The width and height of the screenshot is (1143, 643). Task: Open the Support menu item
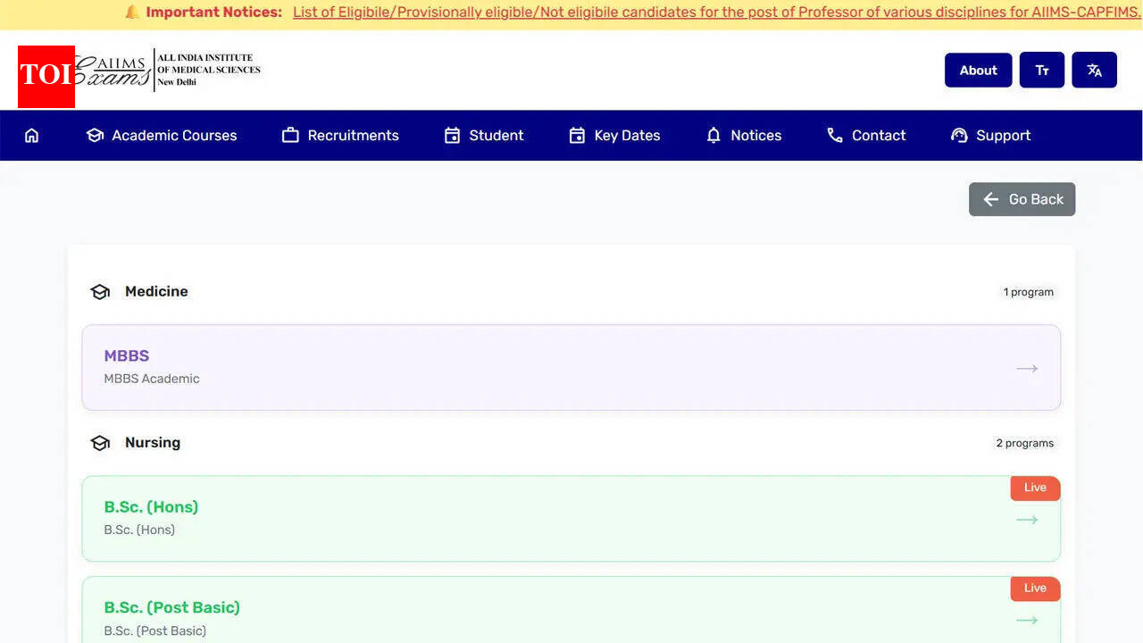(x=991, y=136)
